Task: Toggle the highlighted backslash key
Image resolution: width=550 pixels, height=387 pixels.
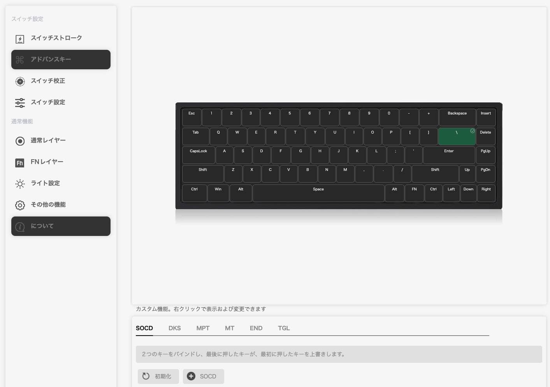Action: coord(457,136)
